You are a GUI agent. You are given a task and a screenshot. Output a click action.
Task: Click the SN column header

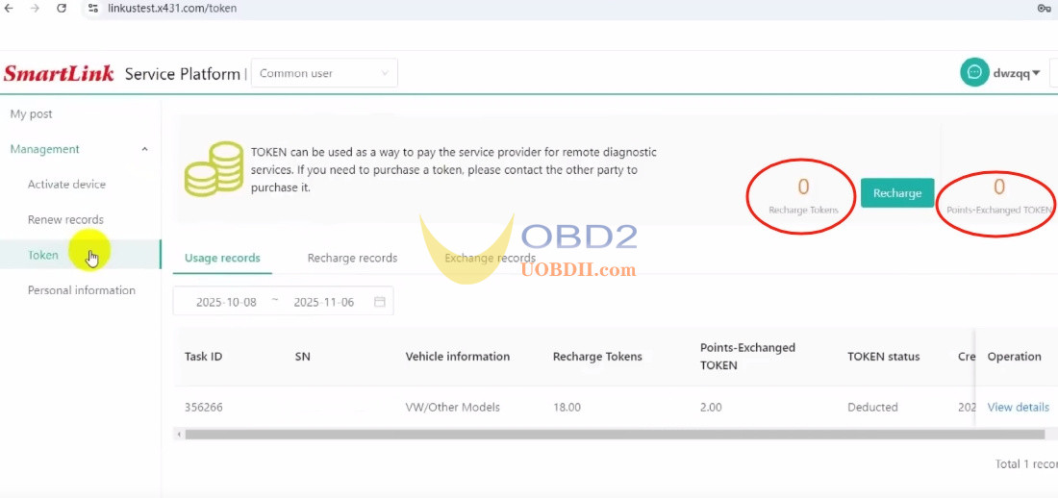pyautogui.click(x=302, y=357)
